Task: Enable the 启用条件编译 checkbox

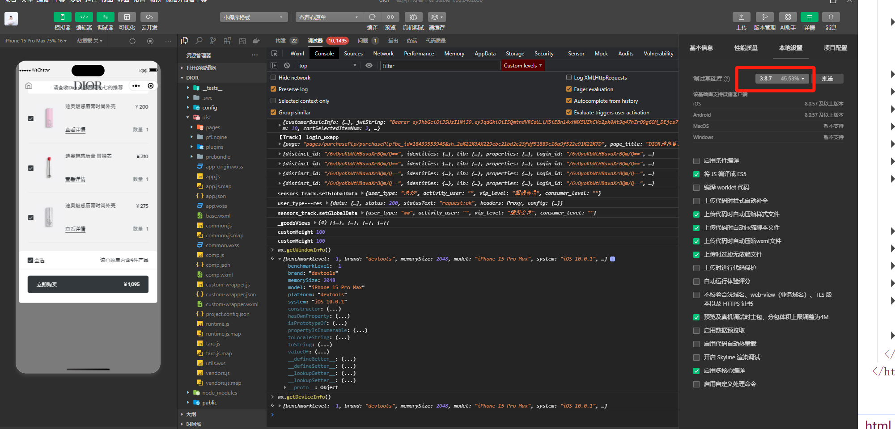Action: [x=696, y=161]
